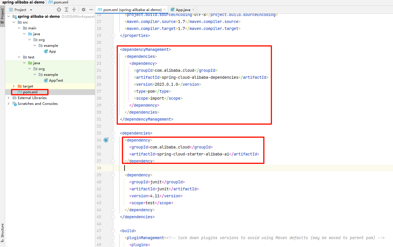Expand the External Libraries node
The image size is (393, 247).
coord(9,98)
